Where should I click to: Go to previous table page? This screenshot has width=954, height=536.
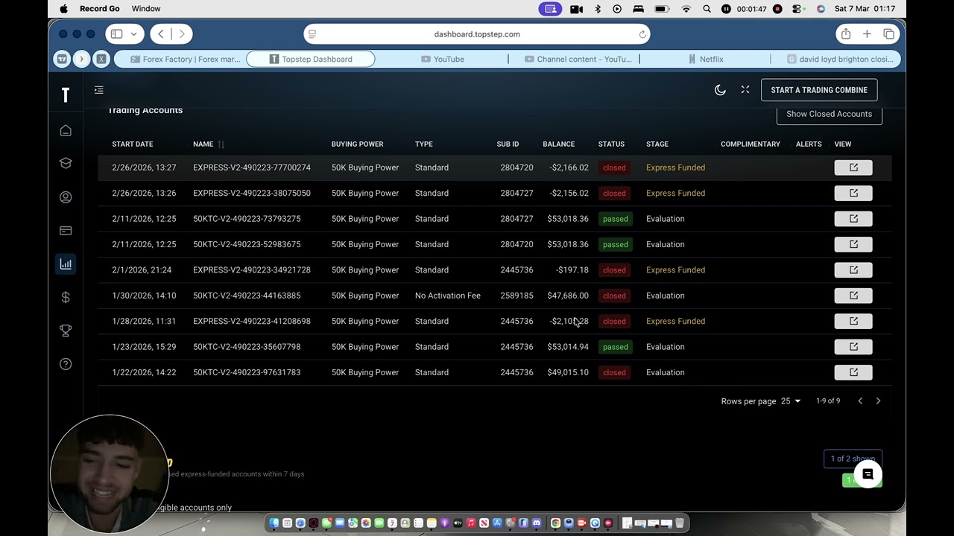tap(860, 401)
